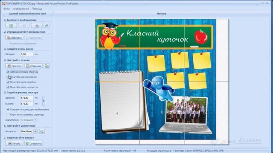
Task: Click the Принтер: Canon LBP6000 status text
Action: 198,151
